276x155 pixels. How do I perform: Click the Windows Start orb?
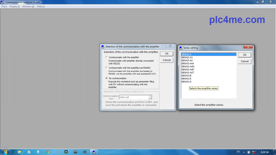click(5, 152)
